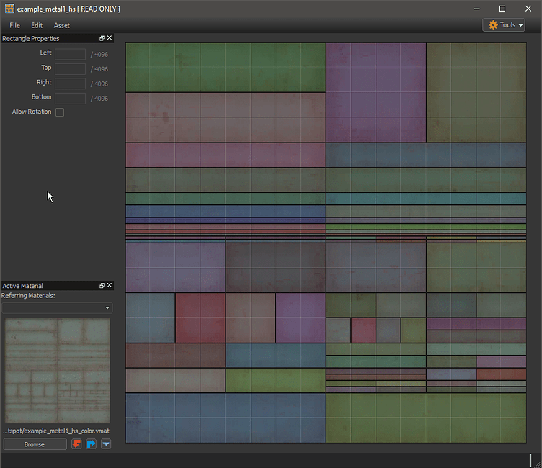
Task: Open the Tools dropdown button
Action: coord(503,25)
